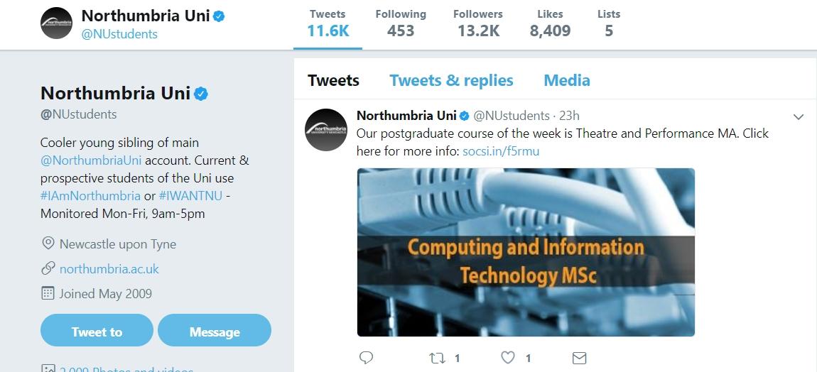
Task: Open the Media tab
Action: point(566,80)
